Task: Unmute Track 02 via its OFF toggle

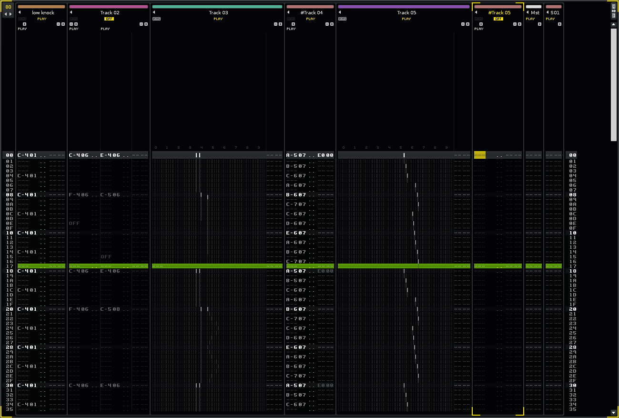Action: [109, 19]
